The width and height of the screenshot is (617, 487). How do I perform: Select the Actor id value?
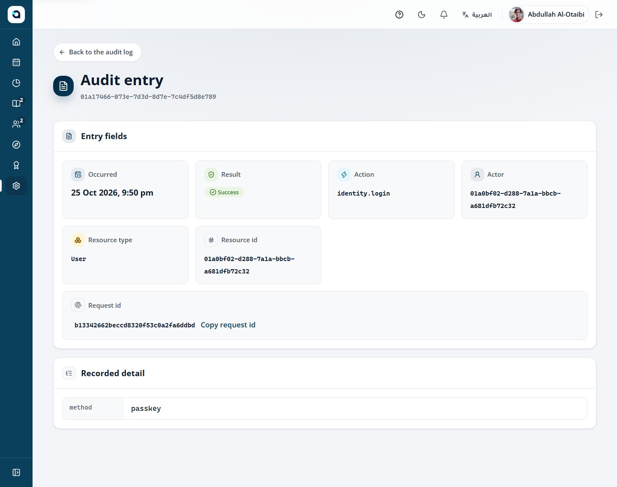point(515,199)
